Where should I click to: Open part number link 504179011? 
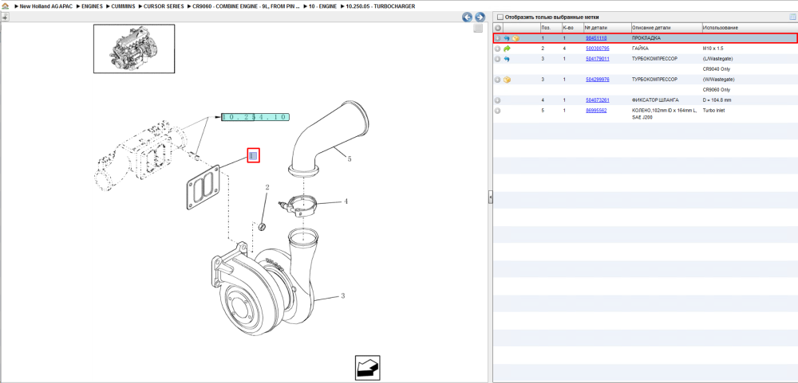(x=598, y=59)
